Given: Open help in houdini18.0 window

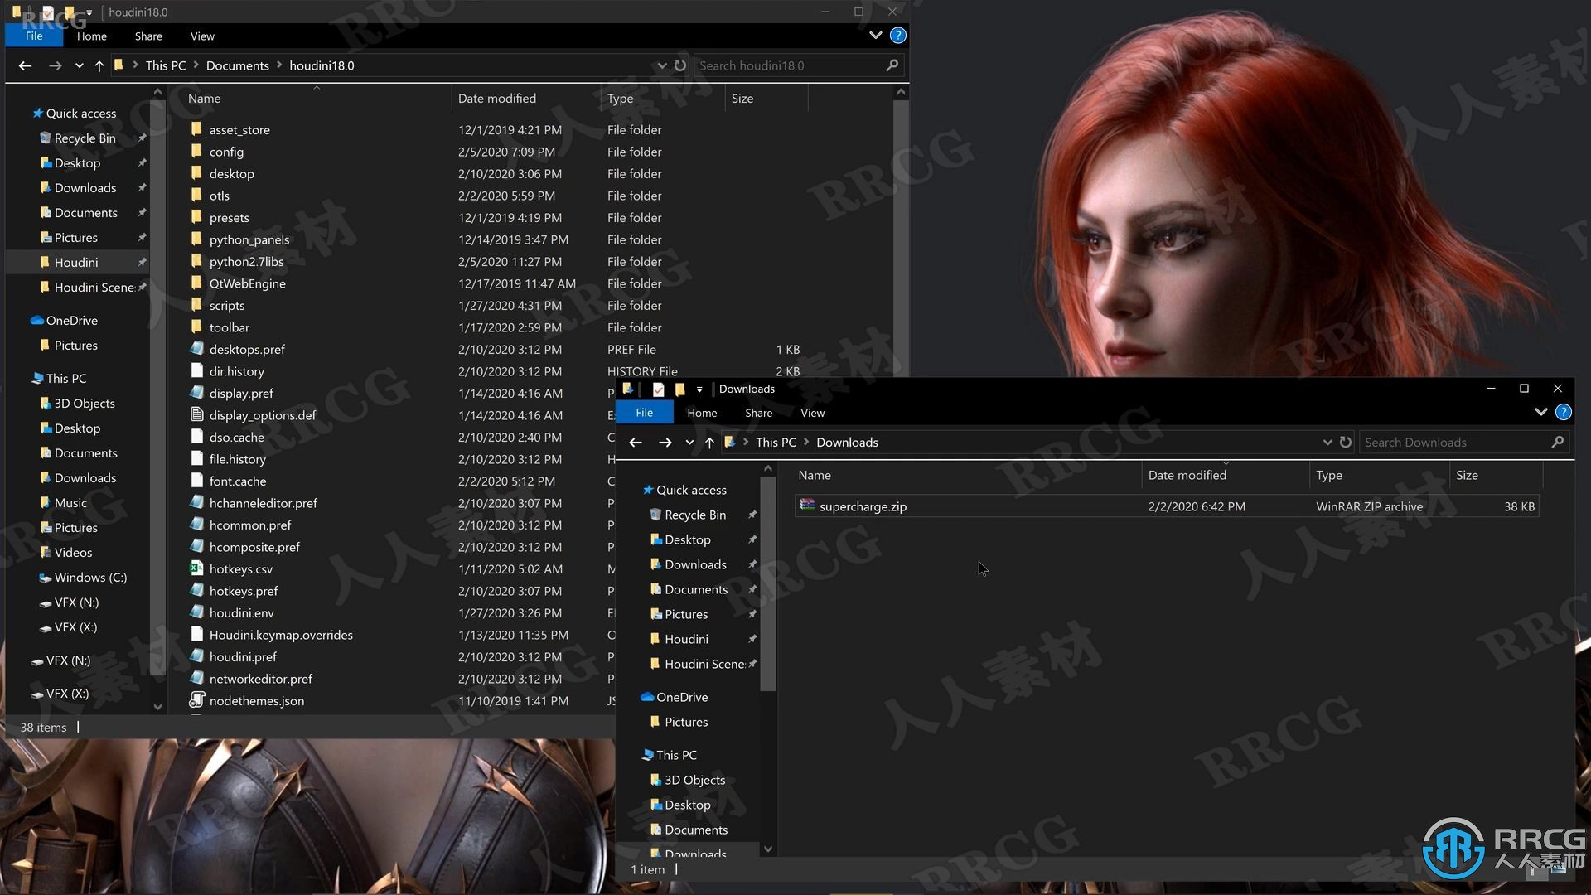Looking at the screenshot, I should click(x=897, y=36).
